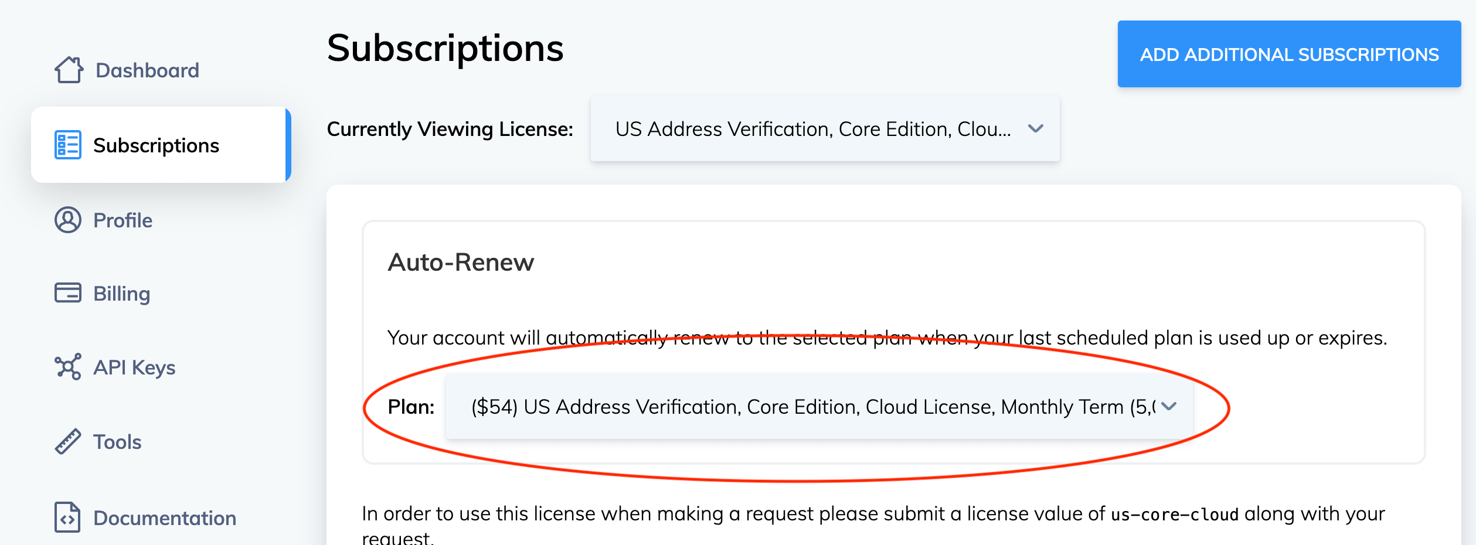The width and height of the screenshot is (1476, 545).
Task: Open the Dashboard menu item
Action: coord(147,70)
